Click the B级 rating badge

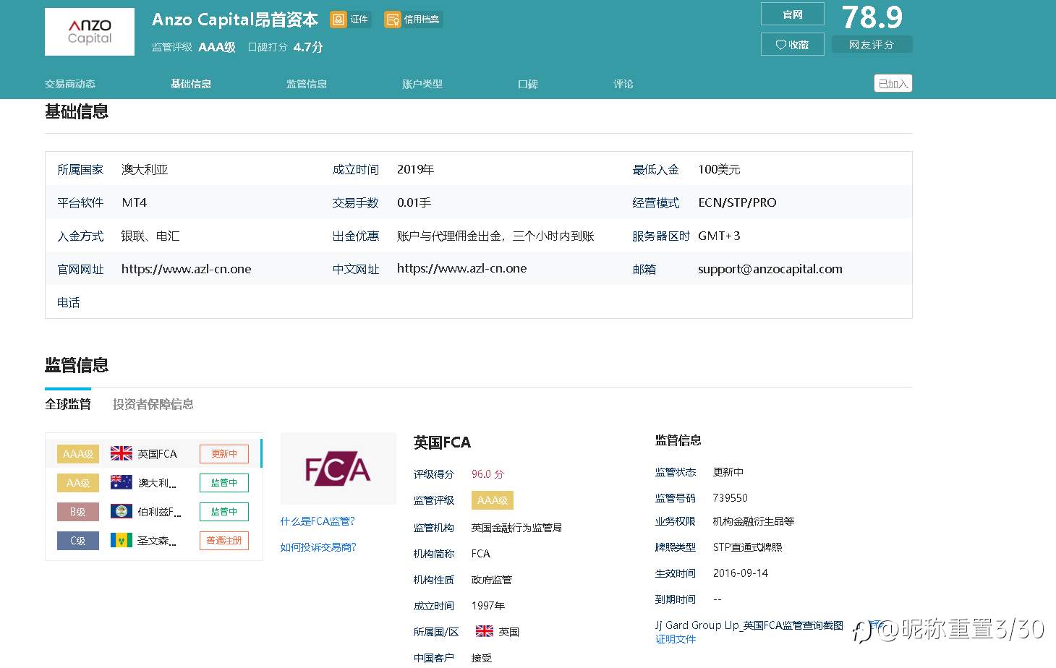78,512
